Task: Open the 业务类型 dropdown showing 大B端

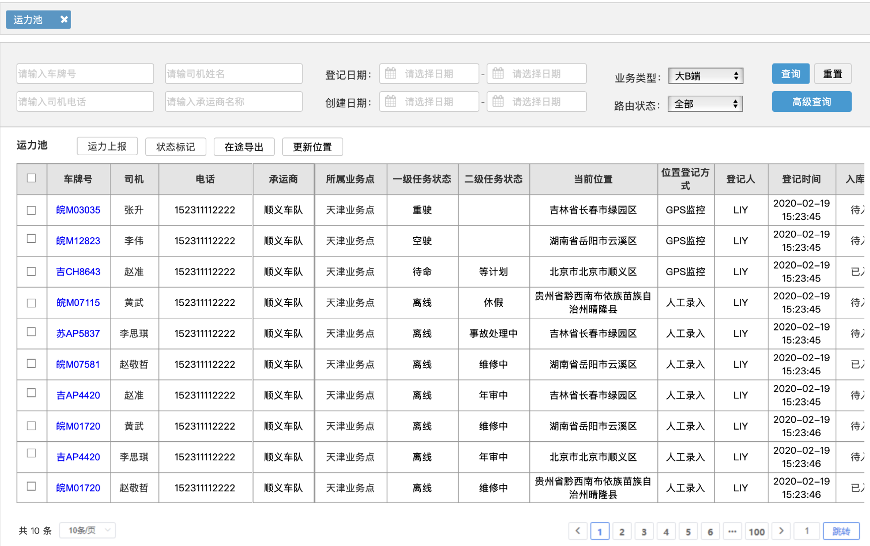Action: pyautogui.click(x=705, y=76)
